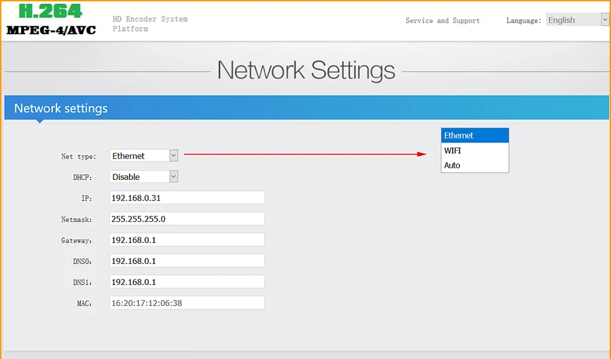Click the DNS1 input box
Screen dimensions: 611x359
click(x=187, y=282)
